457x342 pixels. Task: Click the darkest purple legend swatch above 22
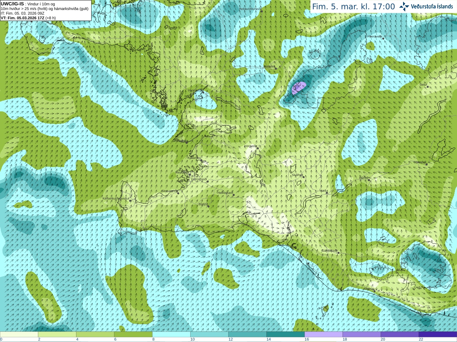click(x=438, y=335)
